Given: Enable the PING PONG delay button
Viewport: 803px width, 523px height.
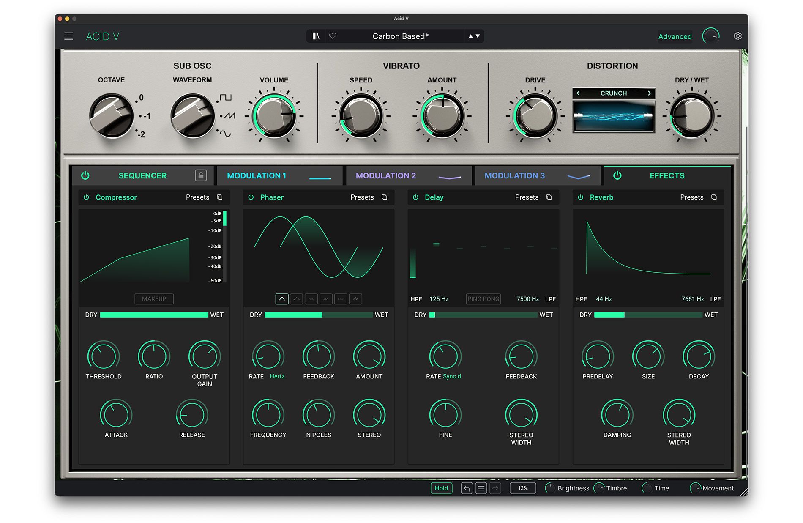Looking at the screenshot, I should click(x=483, y=299).
